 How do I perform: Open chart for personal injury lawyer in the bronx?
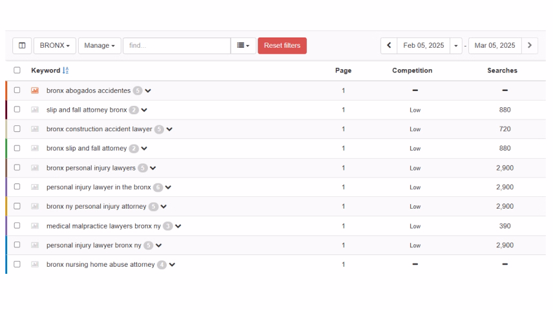click(35, 187)
